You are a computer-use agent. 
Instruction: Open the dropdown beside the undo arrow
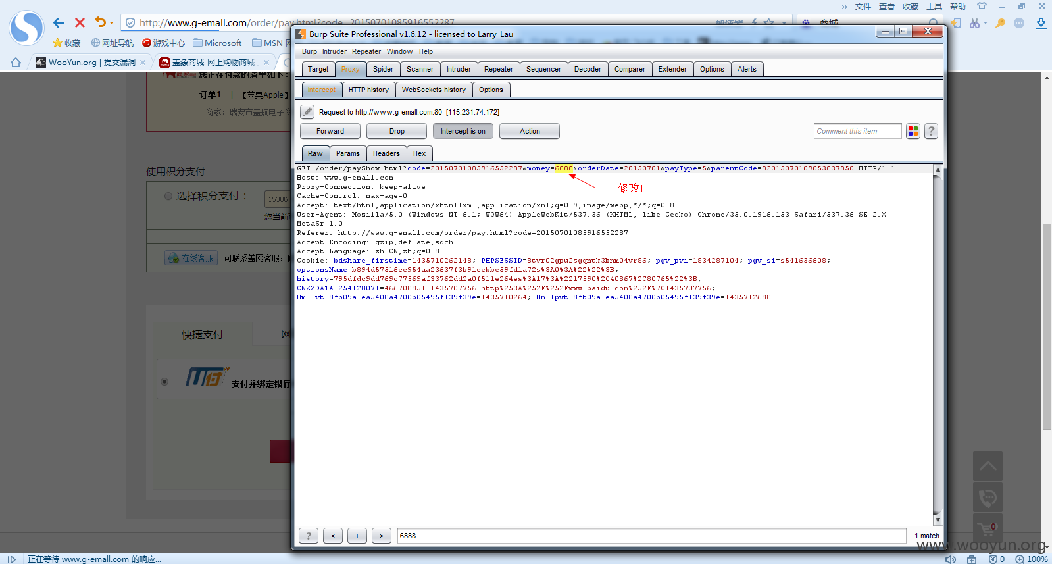(x=111, y=23)
